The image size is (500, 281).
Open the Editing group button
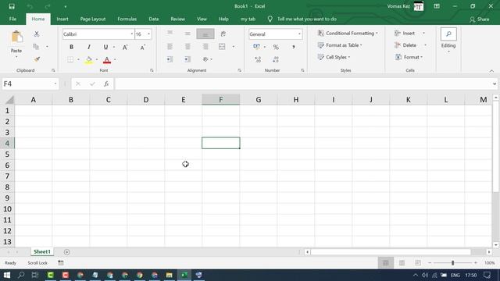(448, 41)
